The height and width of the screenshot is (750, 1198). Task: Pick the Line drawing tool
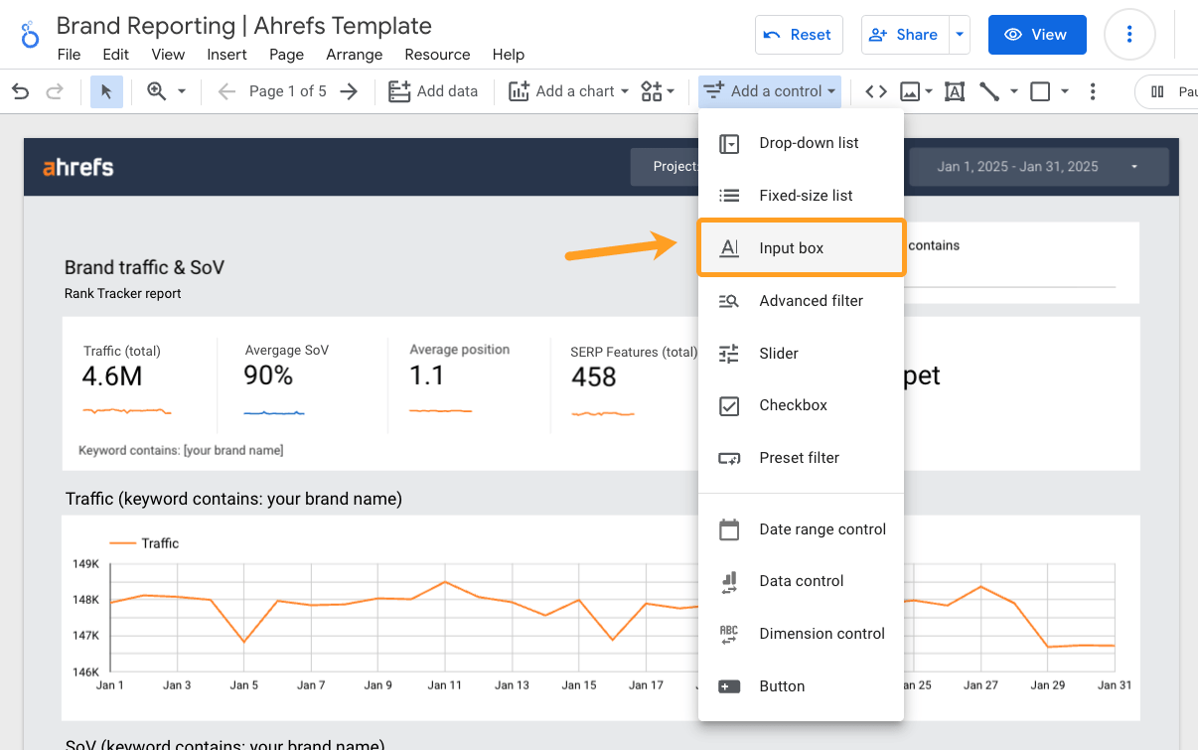click(990, 90)
